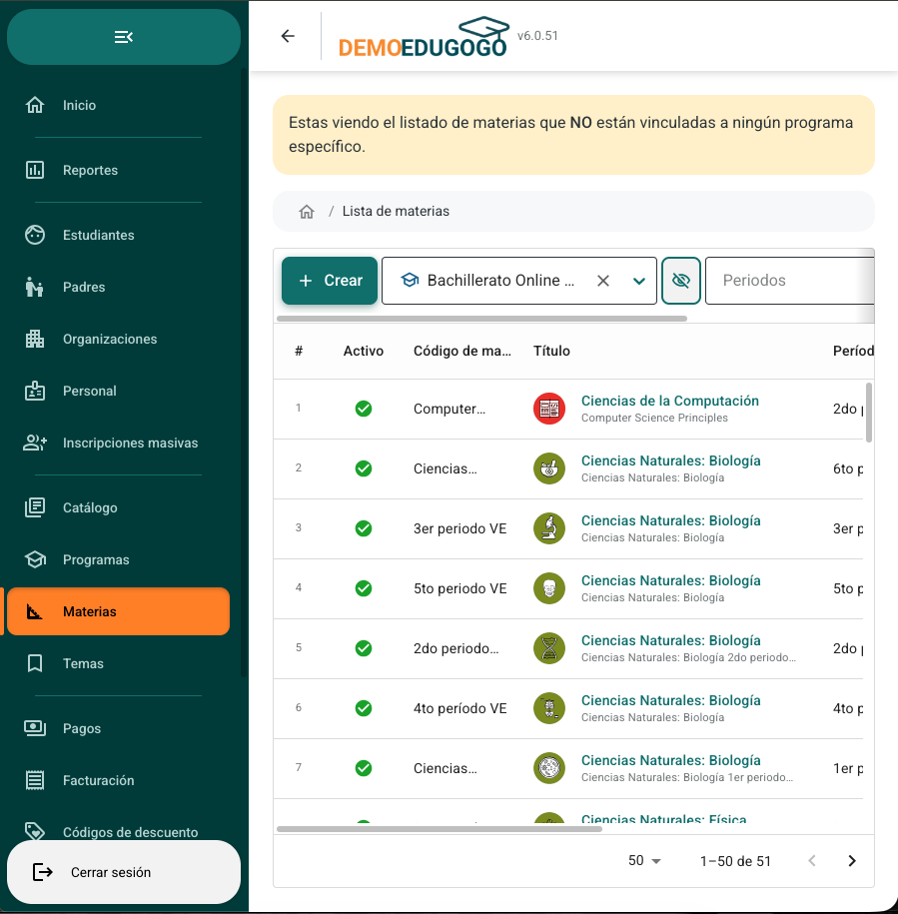
Task: Click the 3er periodo VE code cell
Action: point(460,528)
